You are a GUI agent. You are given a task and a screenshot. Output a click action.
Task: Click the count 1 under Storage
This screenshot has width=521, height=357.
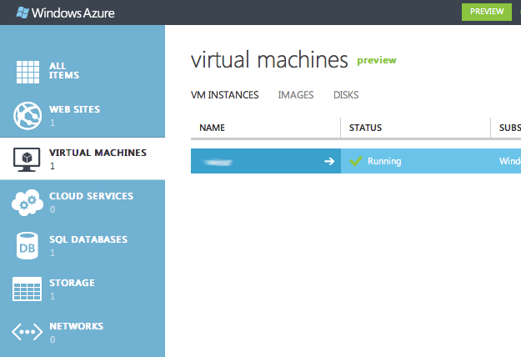(x=53, y=296)
